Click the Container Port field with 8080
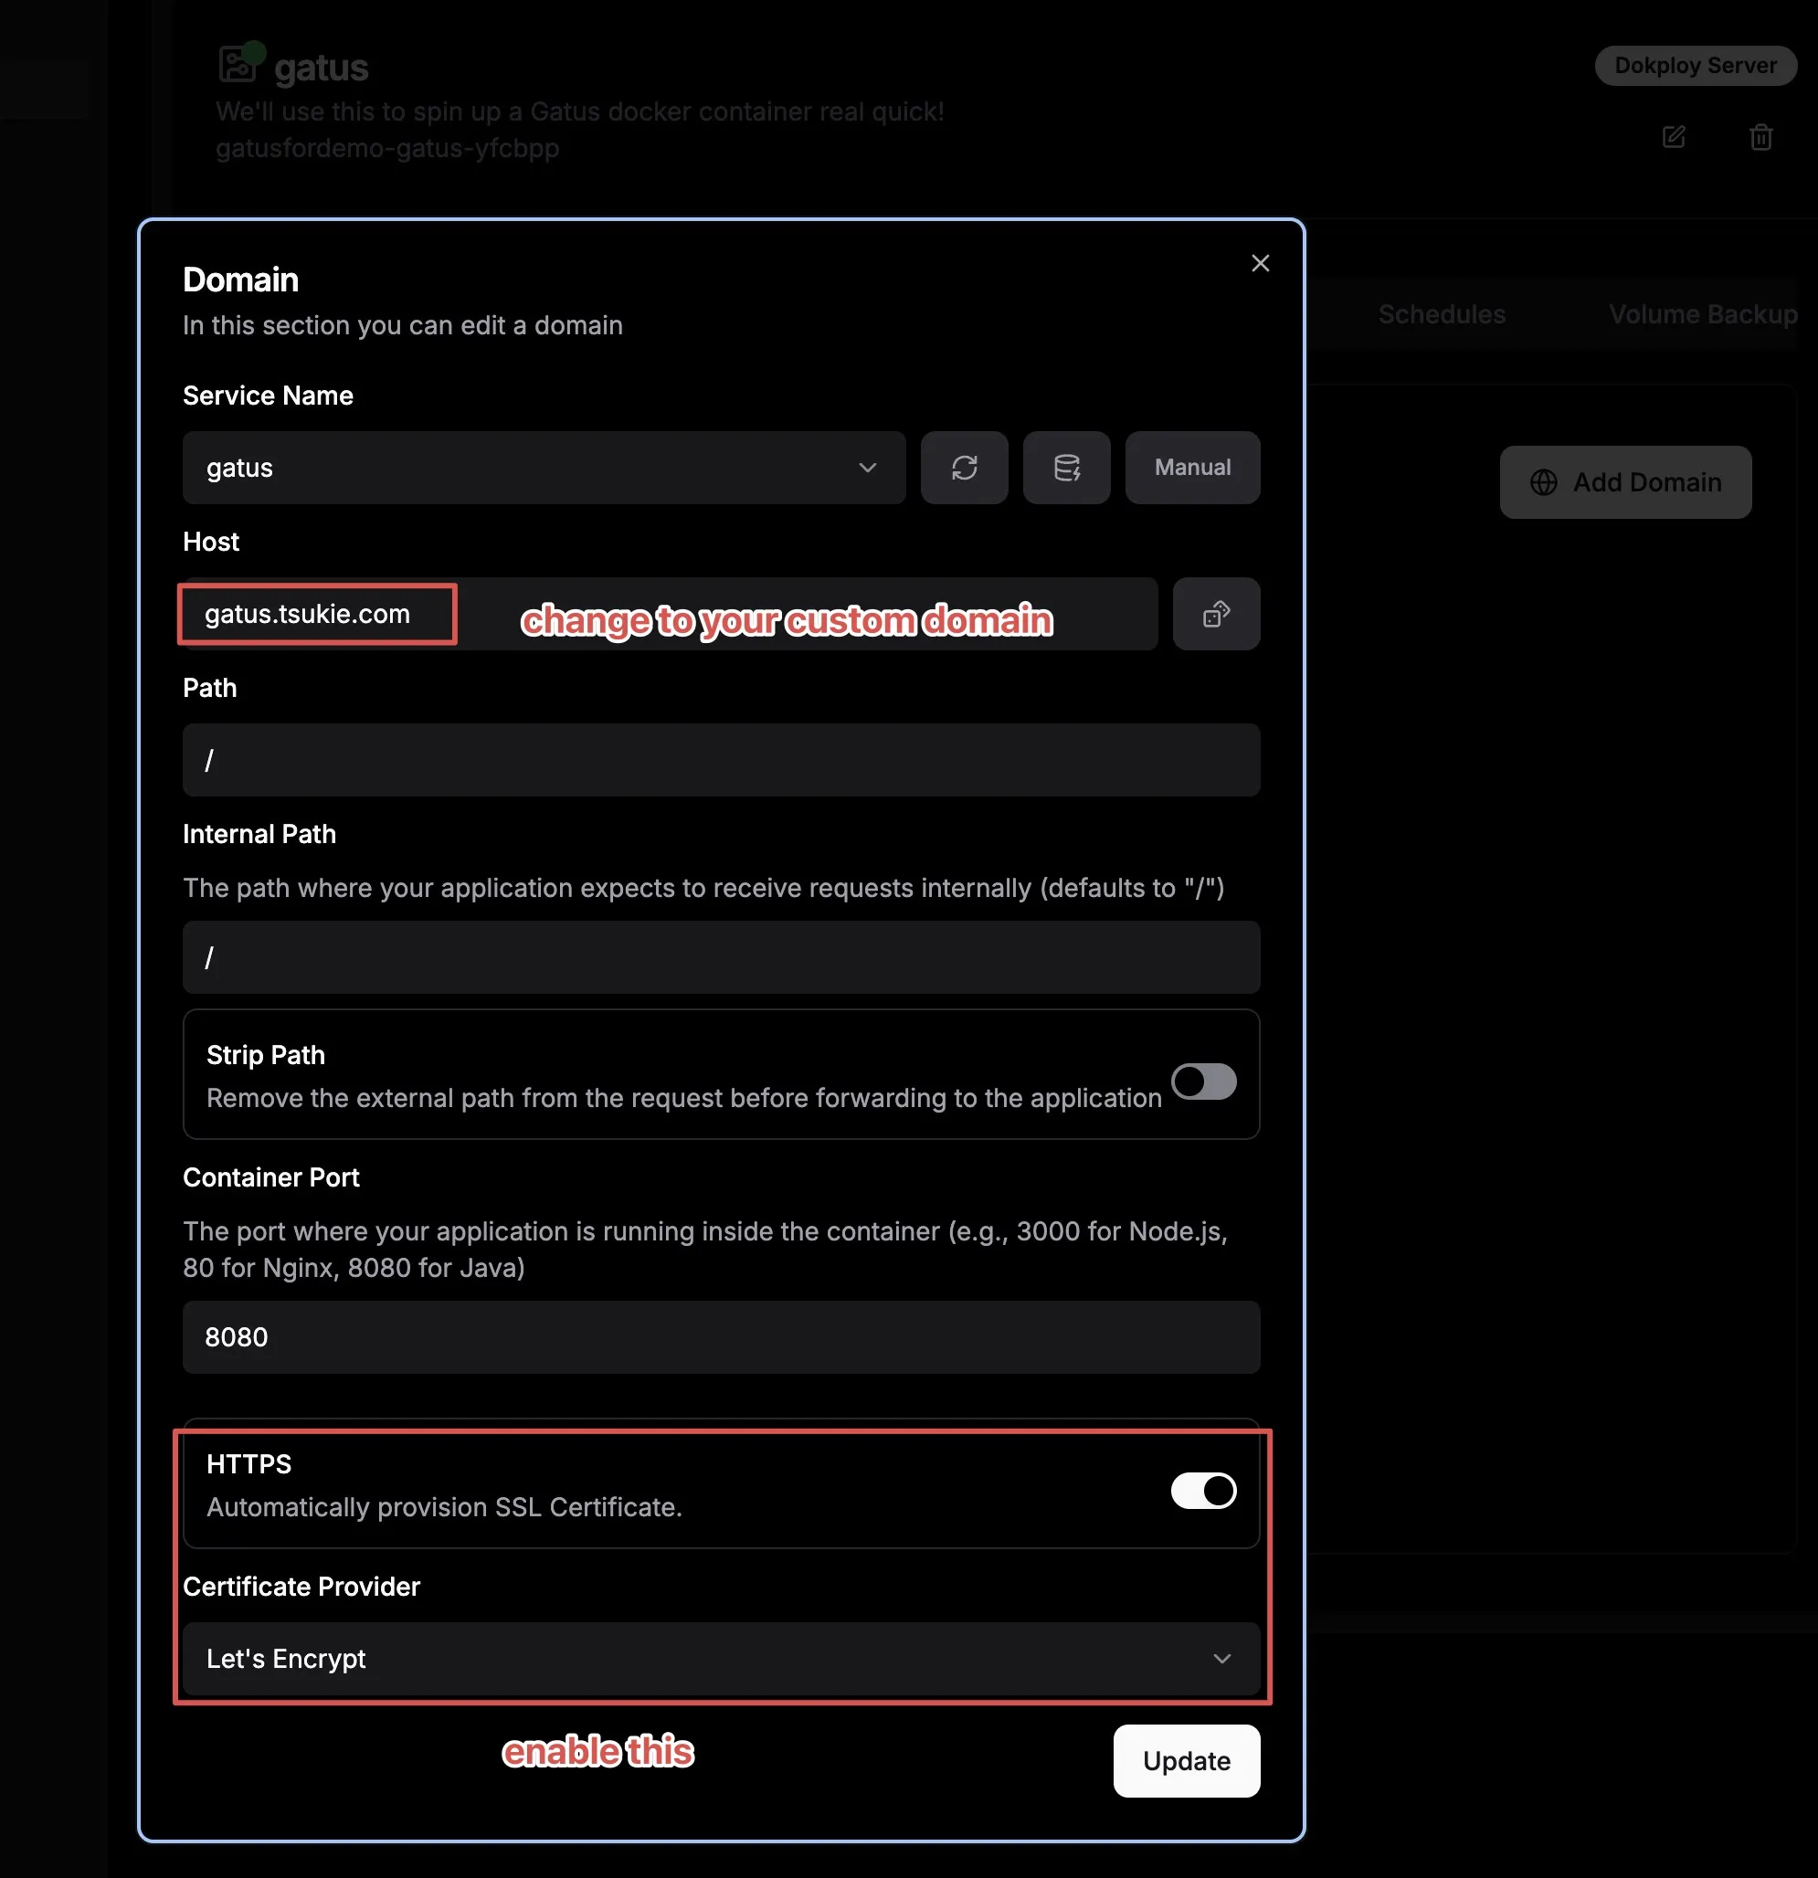Image resolution: width=1818 pixels, height=1878 pixels. click(721, 1337)
